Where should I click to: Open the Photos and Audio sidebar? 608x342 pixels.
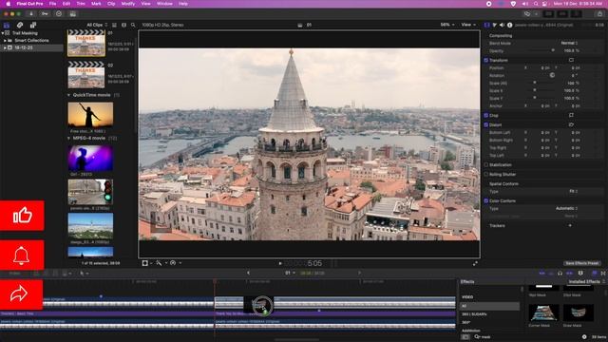point(20,25)
